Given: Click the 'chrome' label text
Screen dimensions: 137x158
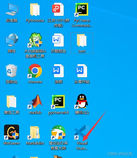Looking at the screenshot, I should click(x=35, y=82).
